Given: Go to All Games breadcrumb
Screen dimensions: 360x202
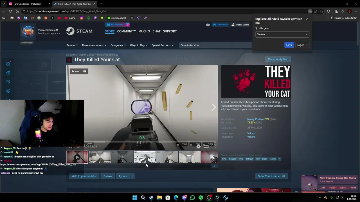Looking at the screenshot, I should point(71,55).
